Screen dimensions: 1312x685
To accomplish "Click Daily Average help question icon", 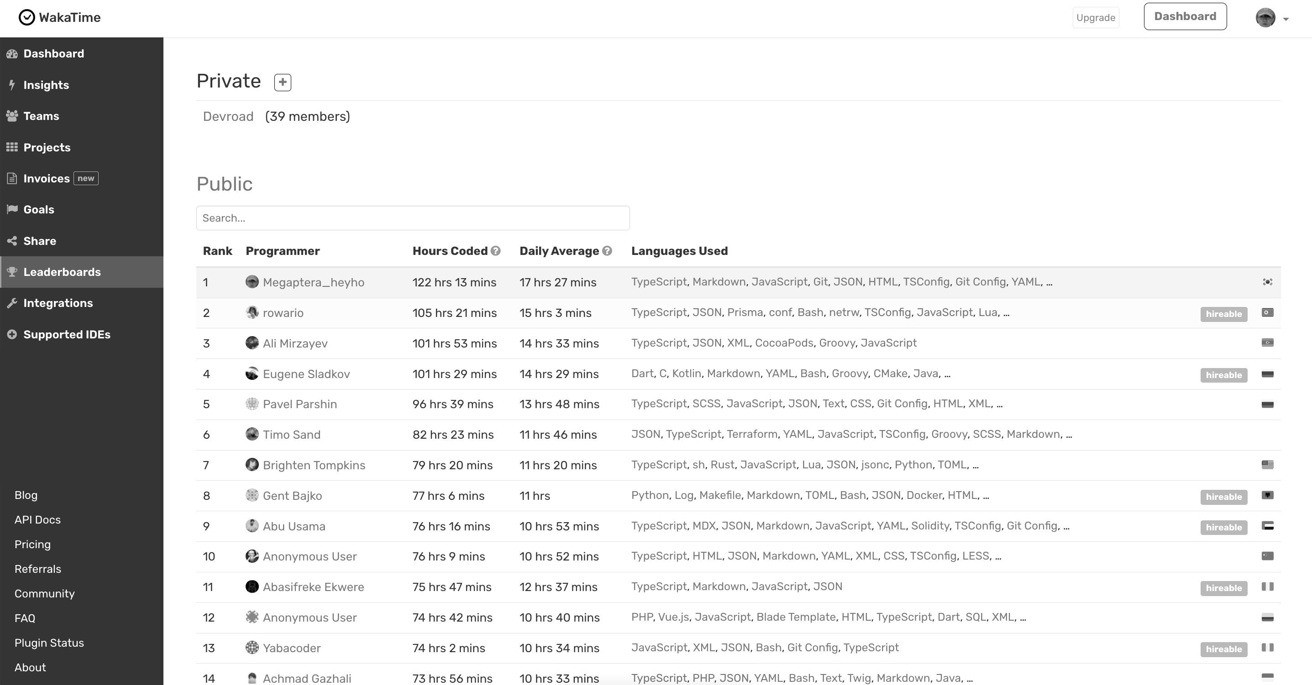I will point(607,251).
